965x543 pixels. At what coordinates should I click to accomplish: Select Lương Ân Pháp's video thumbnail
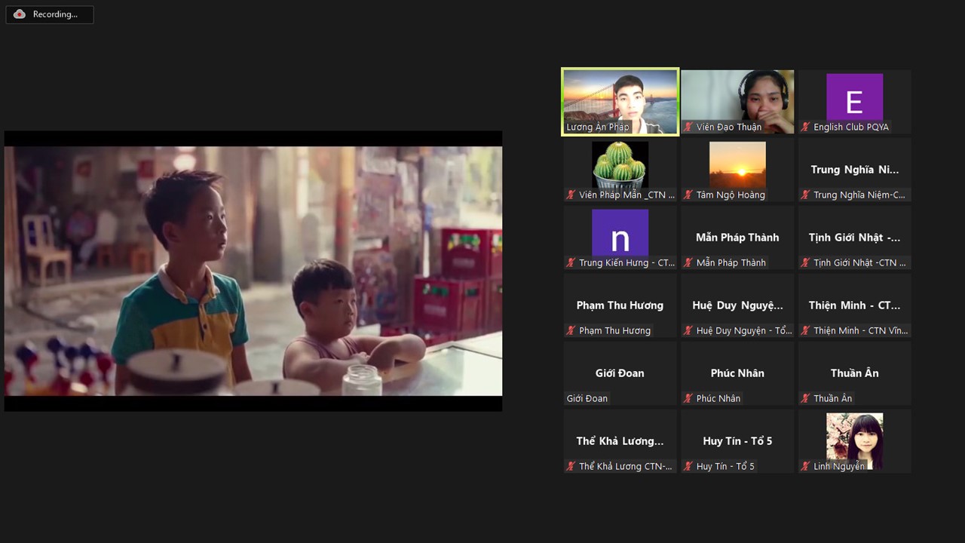click(620, 102)
